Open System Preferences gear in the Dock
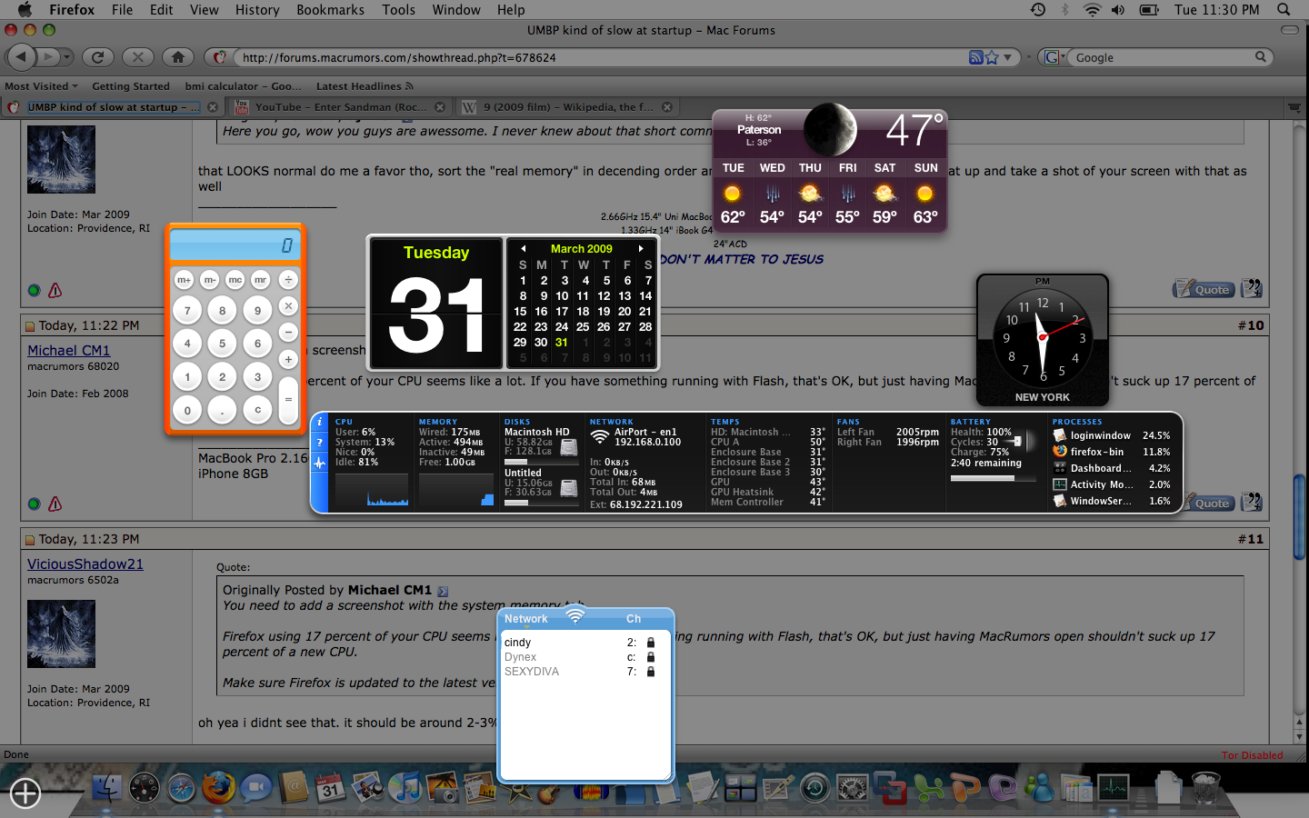Image resolution: width=1309 pixels, height=818 pixels. click(x=853, y=788)
